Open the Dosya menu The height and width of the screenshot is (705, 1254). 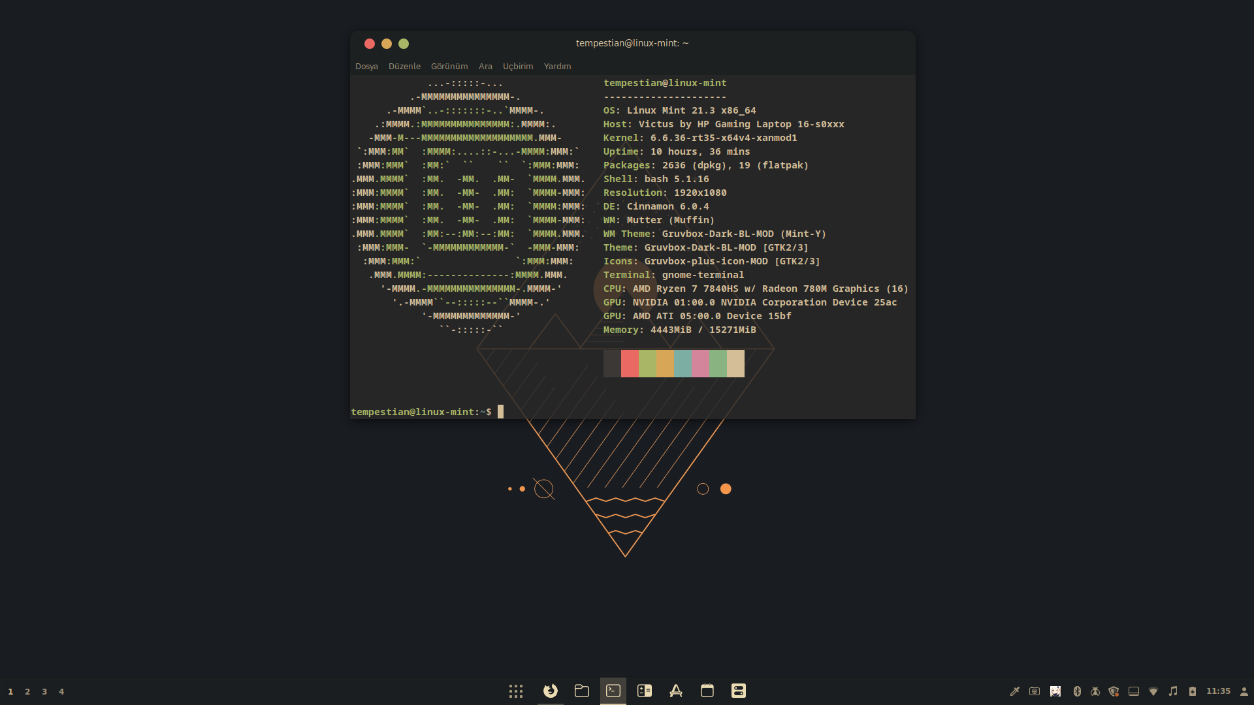point(366,67)
